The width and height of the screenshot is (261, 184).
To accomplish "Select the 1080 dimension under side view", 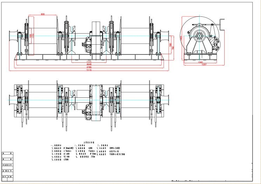I will pyautogui.click(x=200, y=62).
